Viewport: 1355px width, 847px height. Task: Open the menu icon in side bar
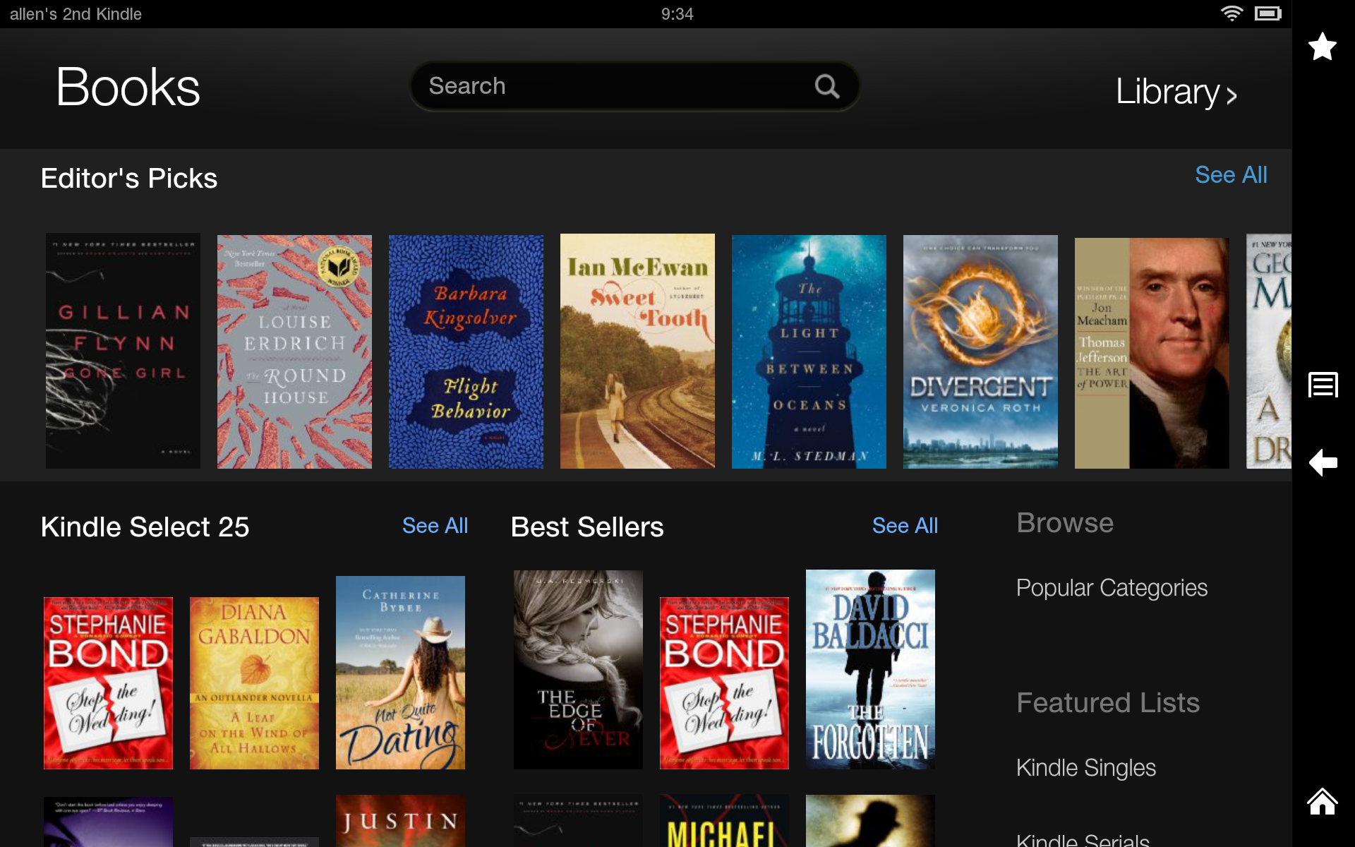[1323, 385]
